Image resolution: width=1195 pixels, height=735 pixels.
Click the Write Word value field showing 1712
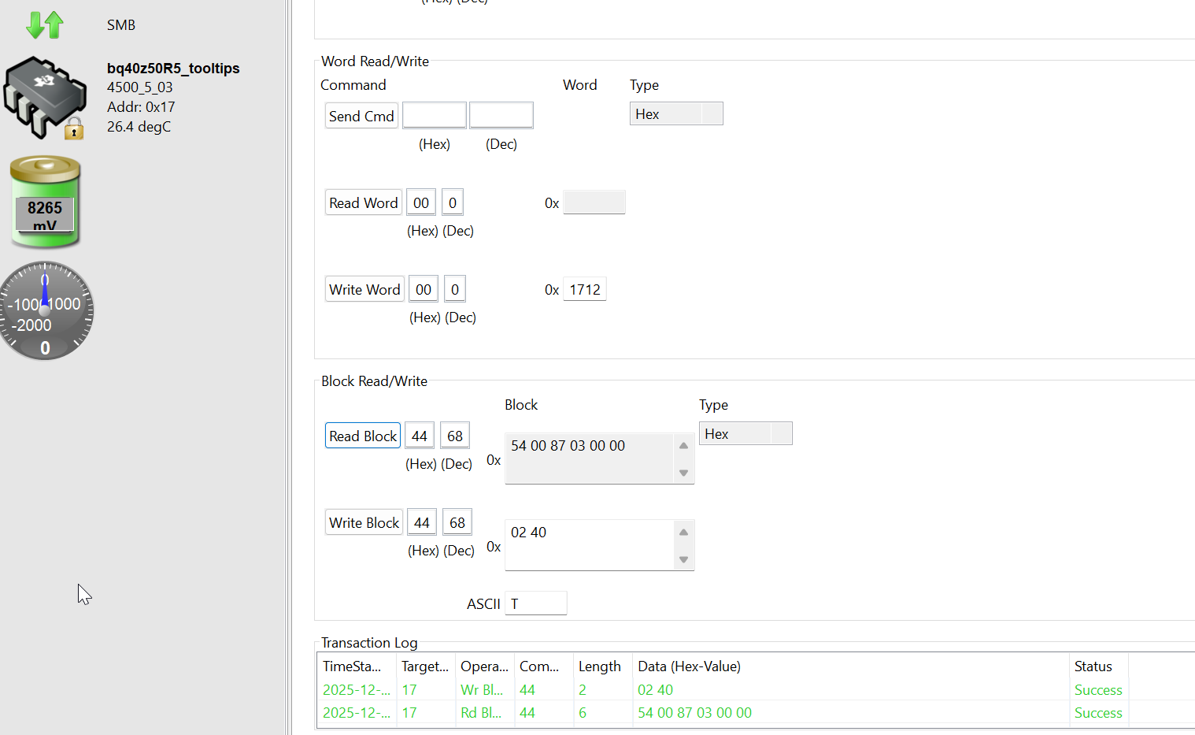coord(585,289)
